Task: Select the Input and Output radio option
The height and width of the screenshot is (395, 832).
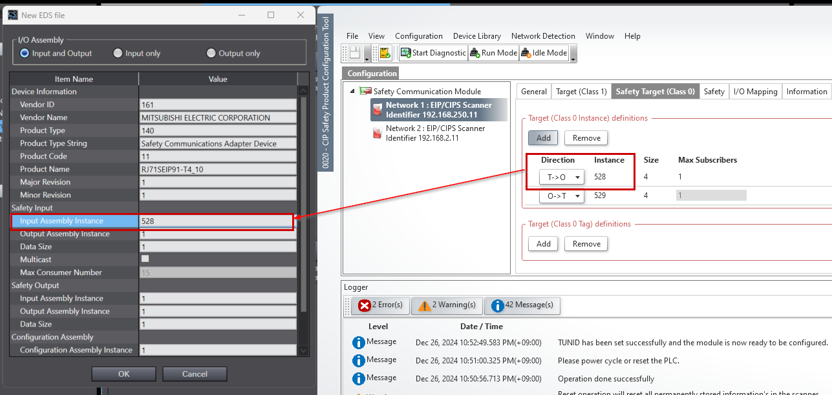Action: tap(56, 54)
